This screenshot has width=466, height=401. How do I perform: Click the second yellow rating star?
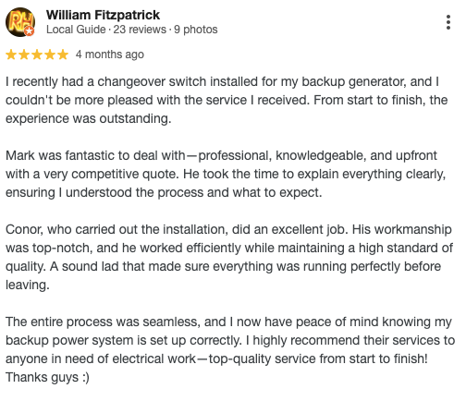(x=24, y=55)
